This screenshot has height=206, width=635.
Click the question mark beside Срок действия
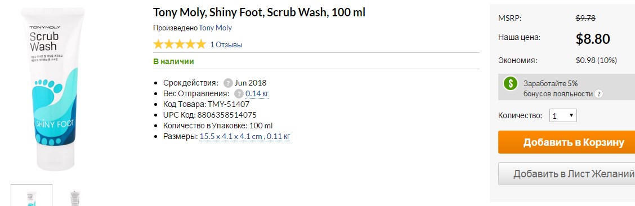(x=228, y=83)
